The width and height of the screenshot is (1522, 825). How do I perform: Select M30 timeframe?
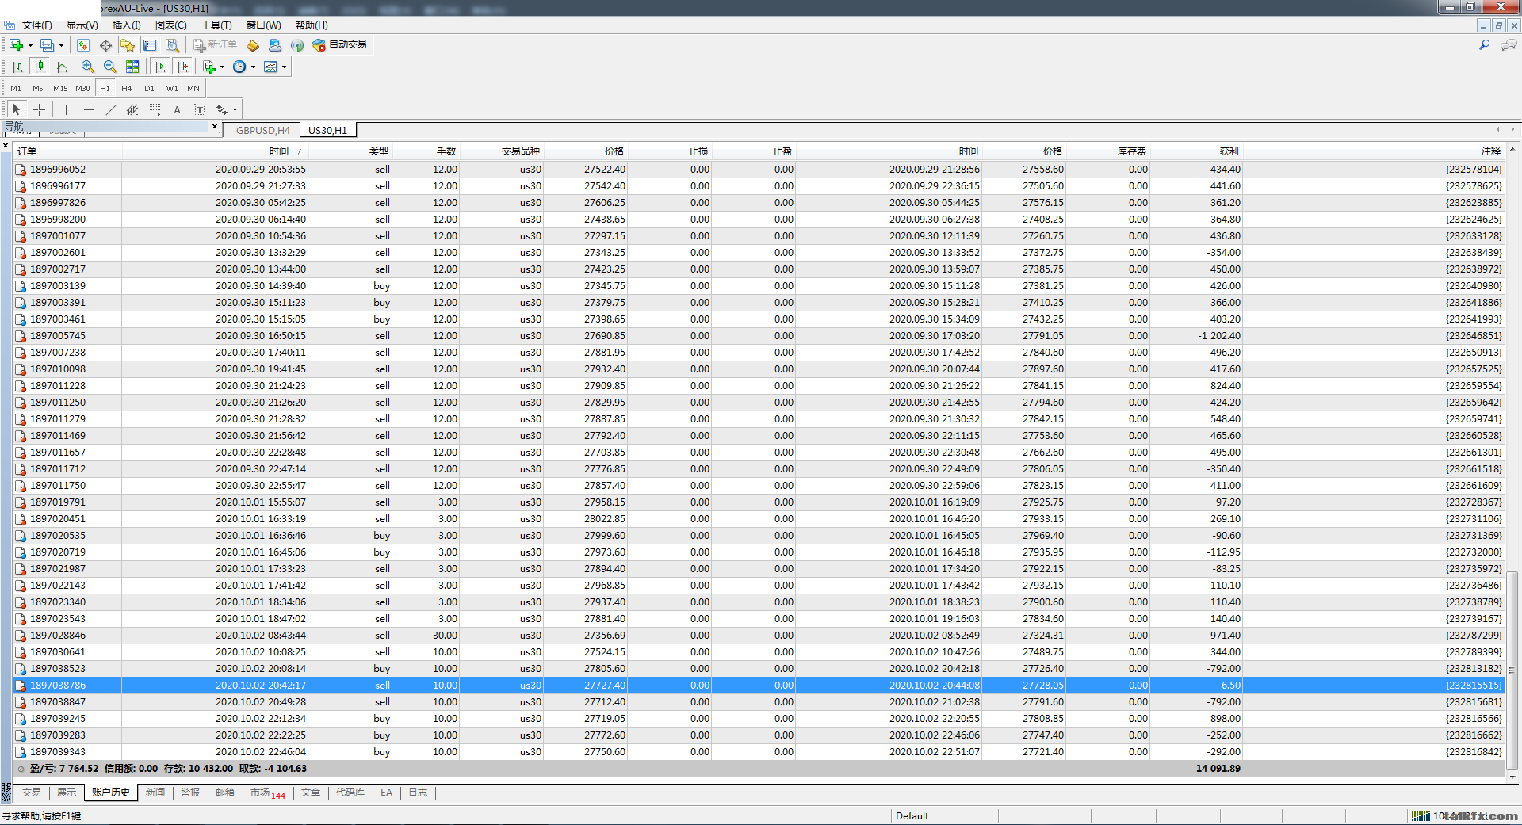point(82,88)
